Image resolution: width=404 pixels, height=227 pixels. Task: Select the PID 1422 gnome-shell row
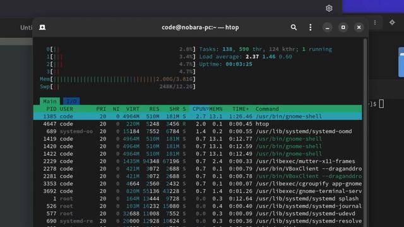(198, 154)
